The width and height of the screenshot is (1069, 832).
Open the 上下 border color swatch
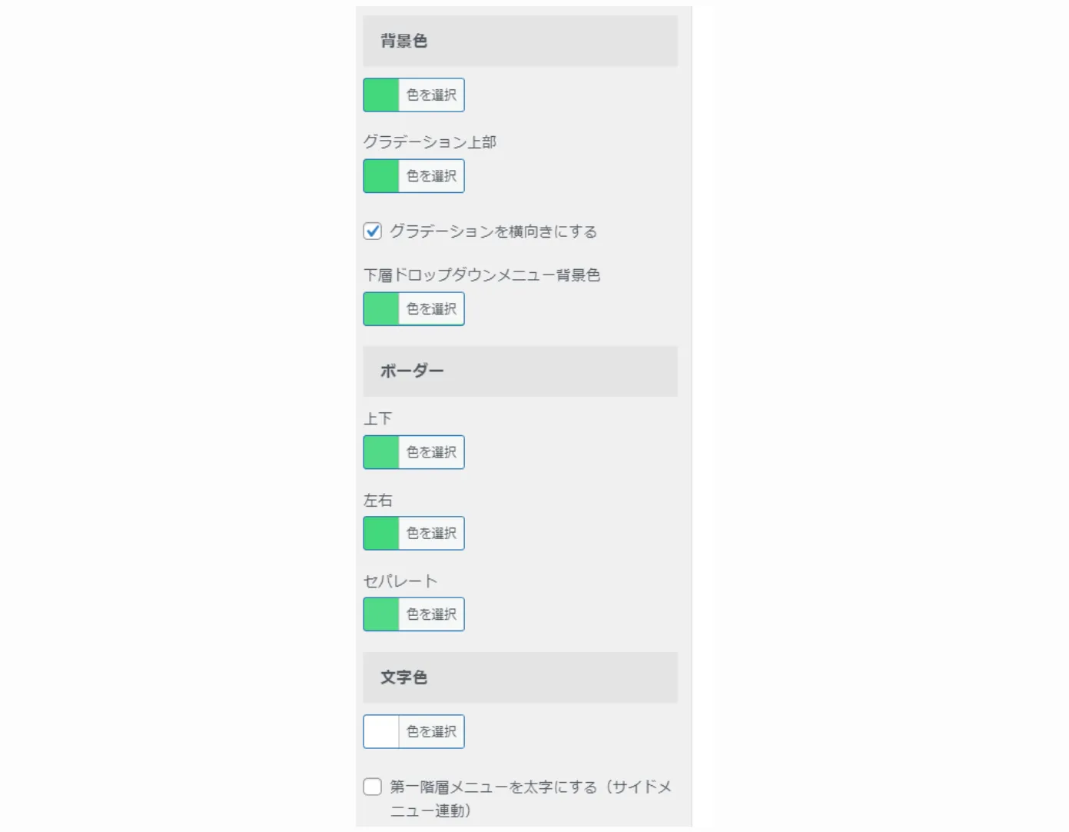point(380,452)
